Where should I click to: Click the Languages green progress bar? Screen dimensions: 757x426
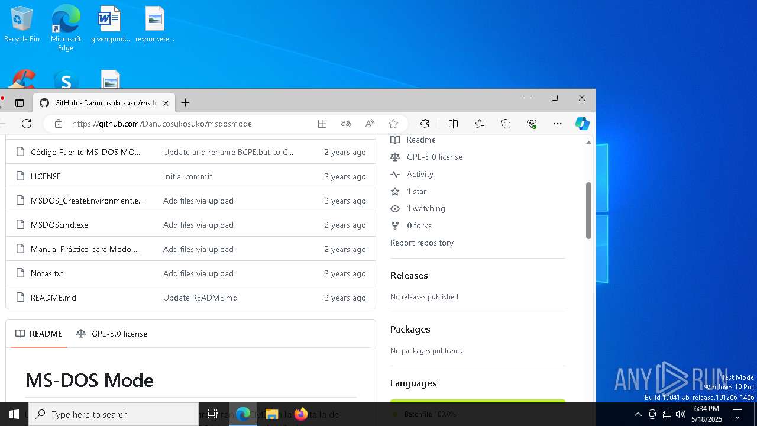click(478, 401)
